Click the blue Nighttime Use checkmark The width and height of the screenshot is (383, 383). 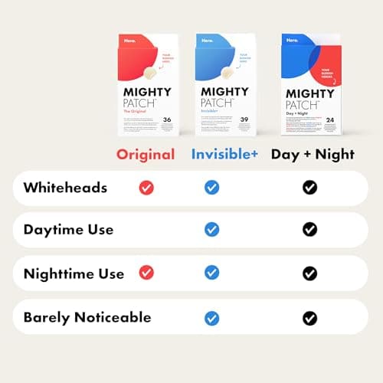click(211, 273)
